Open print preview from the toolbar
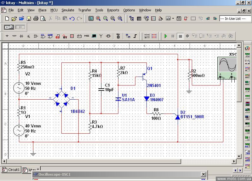Screen dimensions: 252x181 (x=43, y=19)
